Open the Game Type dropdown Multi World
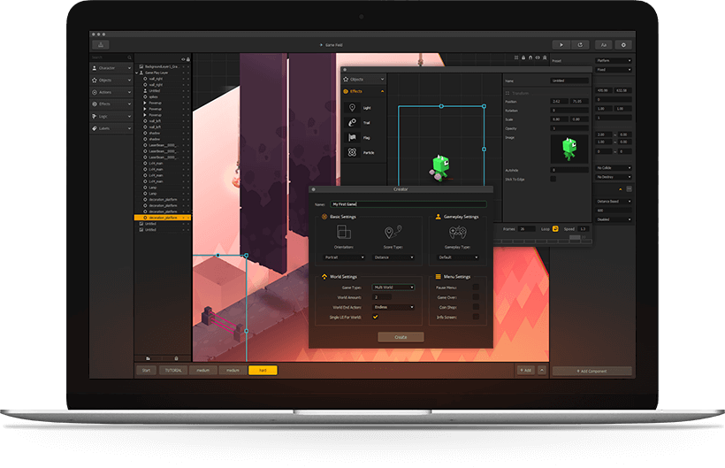The width and height of the screenshot is (725, 468). (x=393, y=287)
